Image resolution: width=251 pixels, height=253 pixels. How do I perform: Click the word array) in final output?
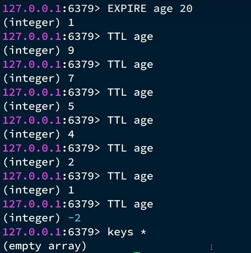pyautogui.click(x=67, y=246)
